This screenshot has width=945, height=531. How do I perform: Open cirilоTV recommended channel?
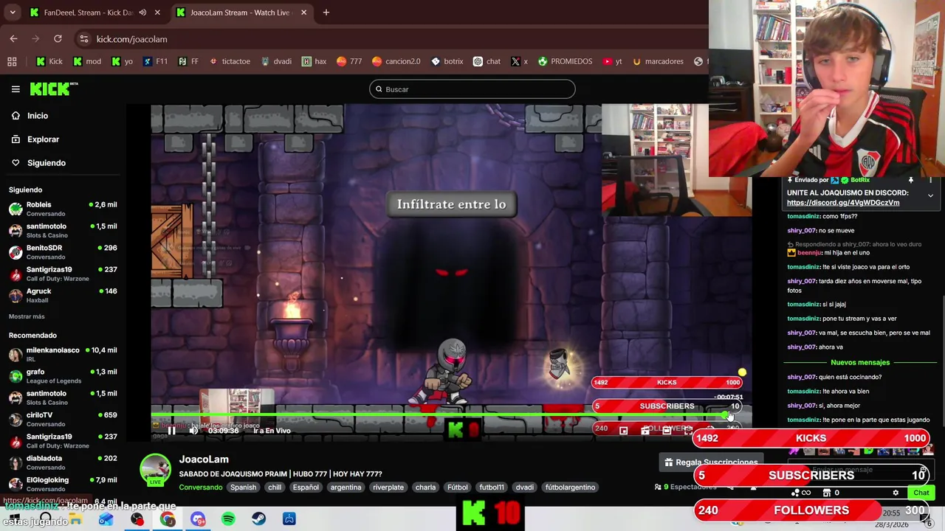click(63, 419)
